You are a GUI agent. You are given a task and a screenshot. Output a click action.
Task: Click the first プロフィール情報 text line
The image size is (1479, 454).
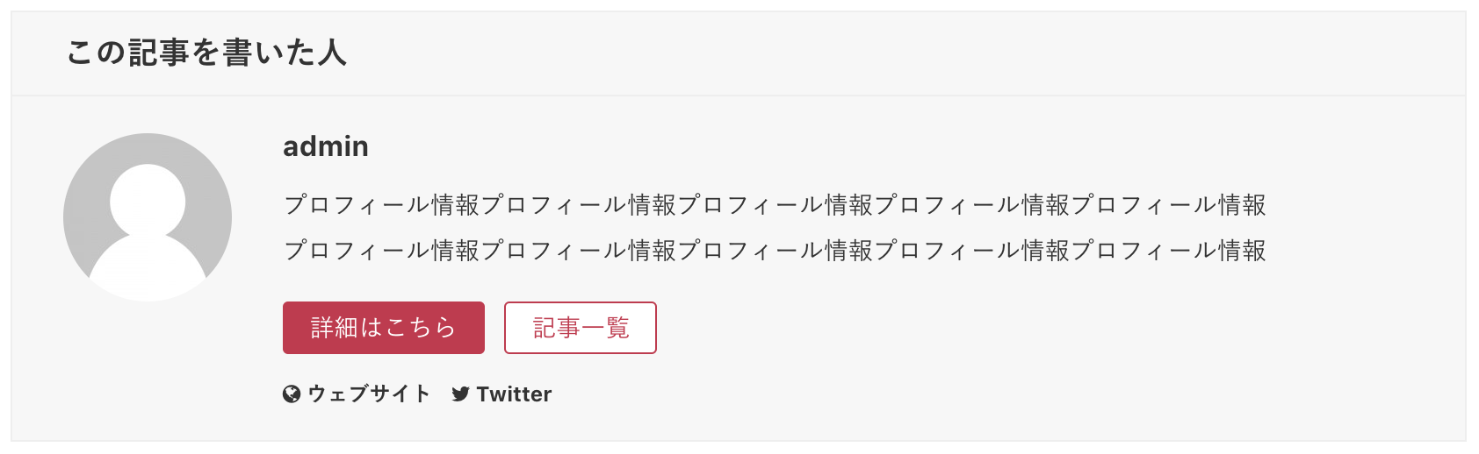click(x=775, y=205)
